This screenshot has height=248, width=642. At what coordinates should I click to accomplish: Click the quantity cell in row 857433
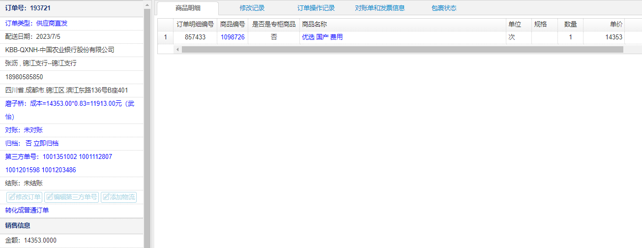(571, 37)
